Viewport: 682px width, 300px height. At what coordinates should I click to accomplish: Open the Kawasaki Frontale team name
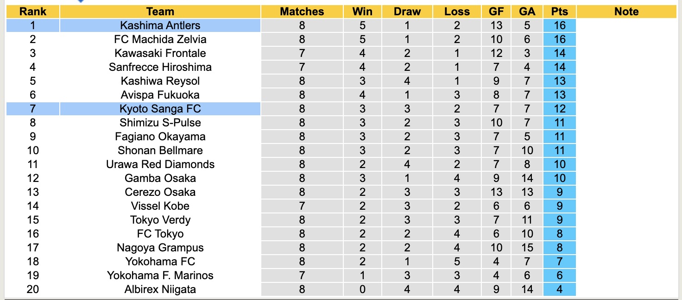160,53
